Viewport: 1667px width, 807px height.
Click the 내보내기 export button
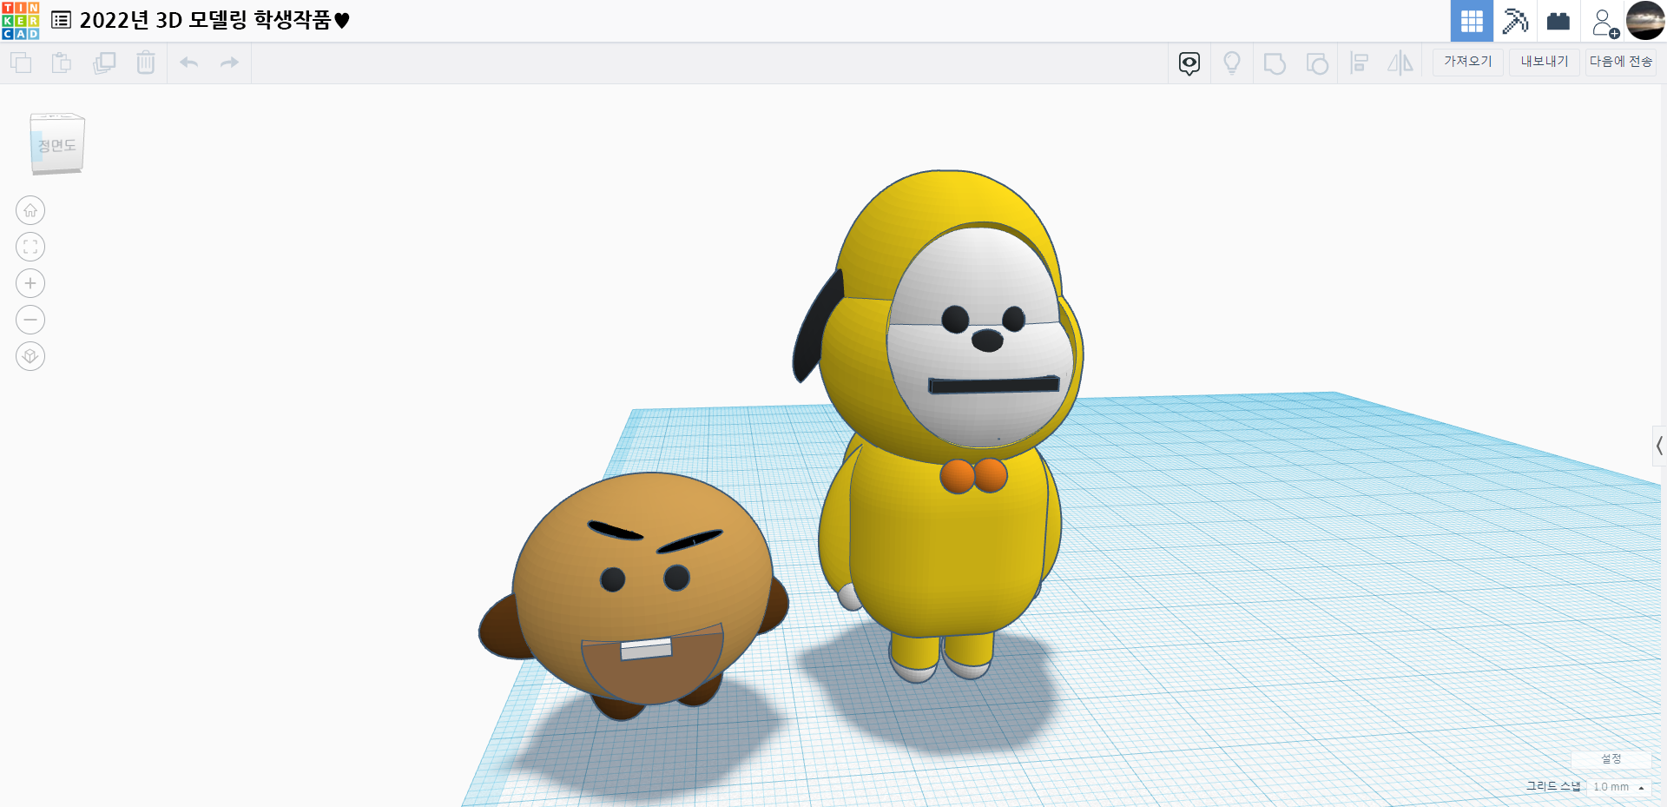pos(1545,62)
